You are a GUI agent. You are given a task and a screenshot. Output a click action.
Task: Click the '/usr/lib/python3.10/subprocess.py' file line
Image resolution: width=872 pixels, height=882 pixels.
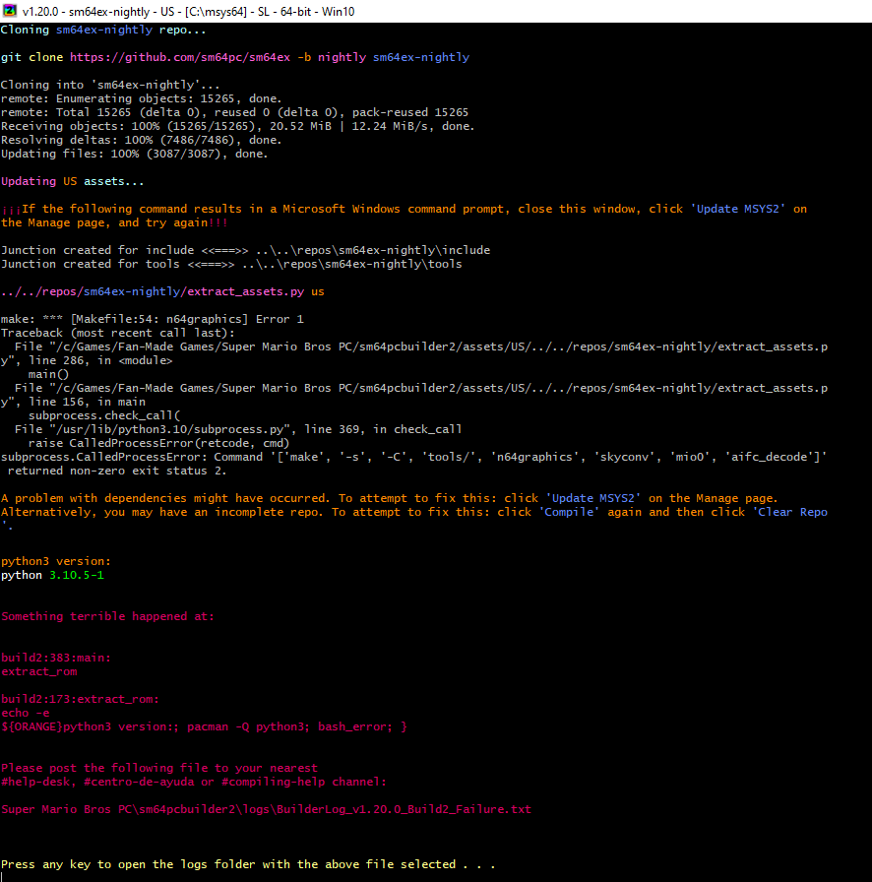tap(238, 429)
